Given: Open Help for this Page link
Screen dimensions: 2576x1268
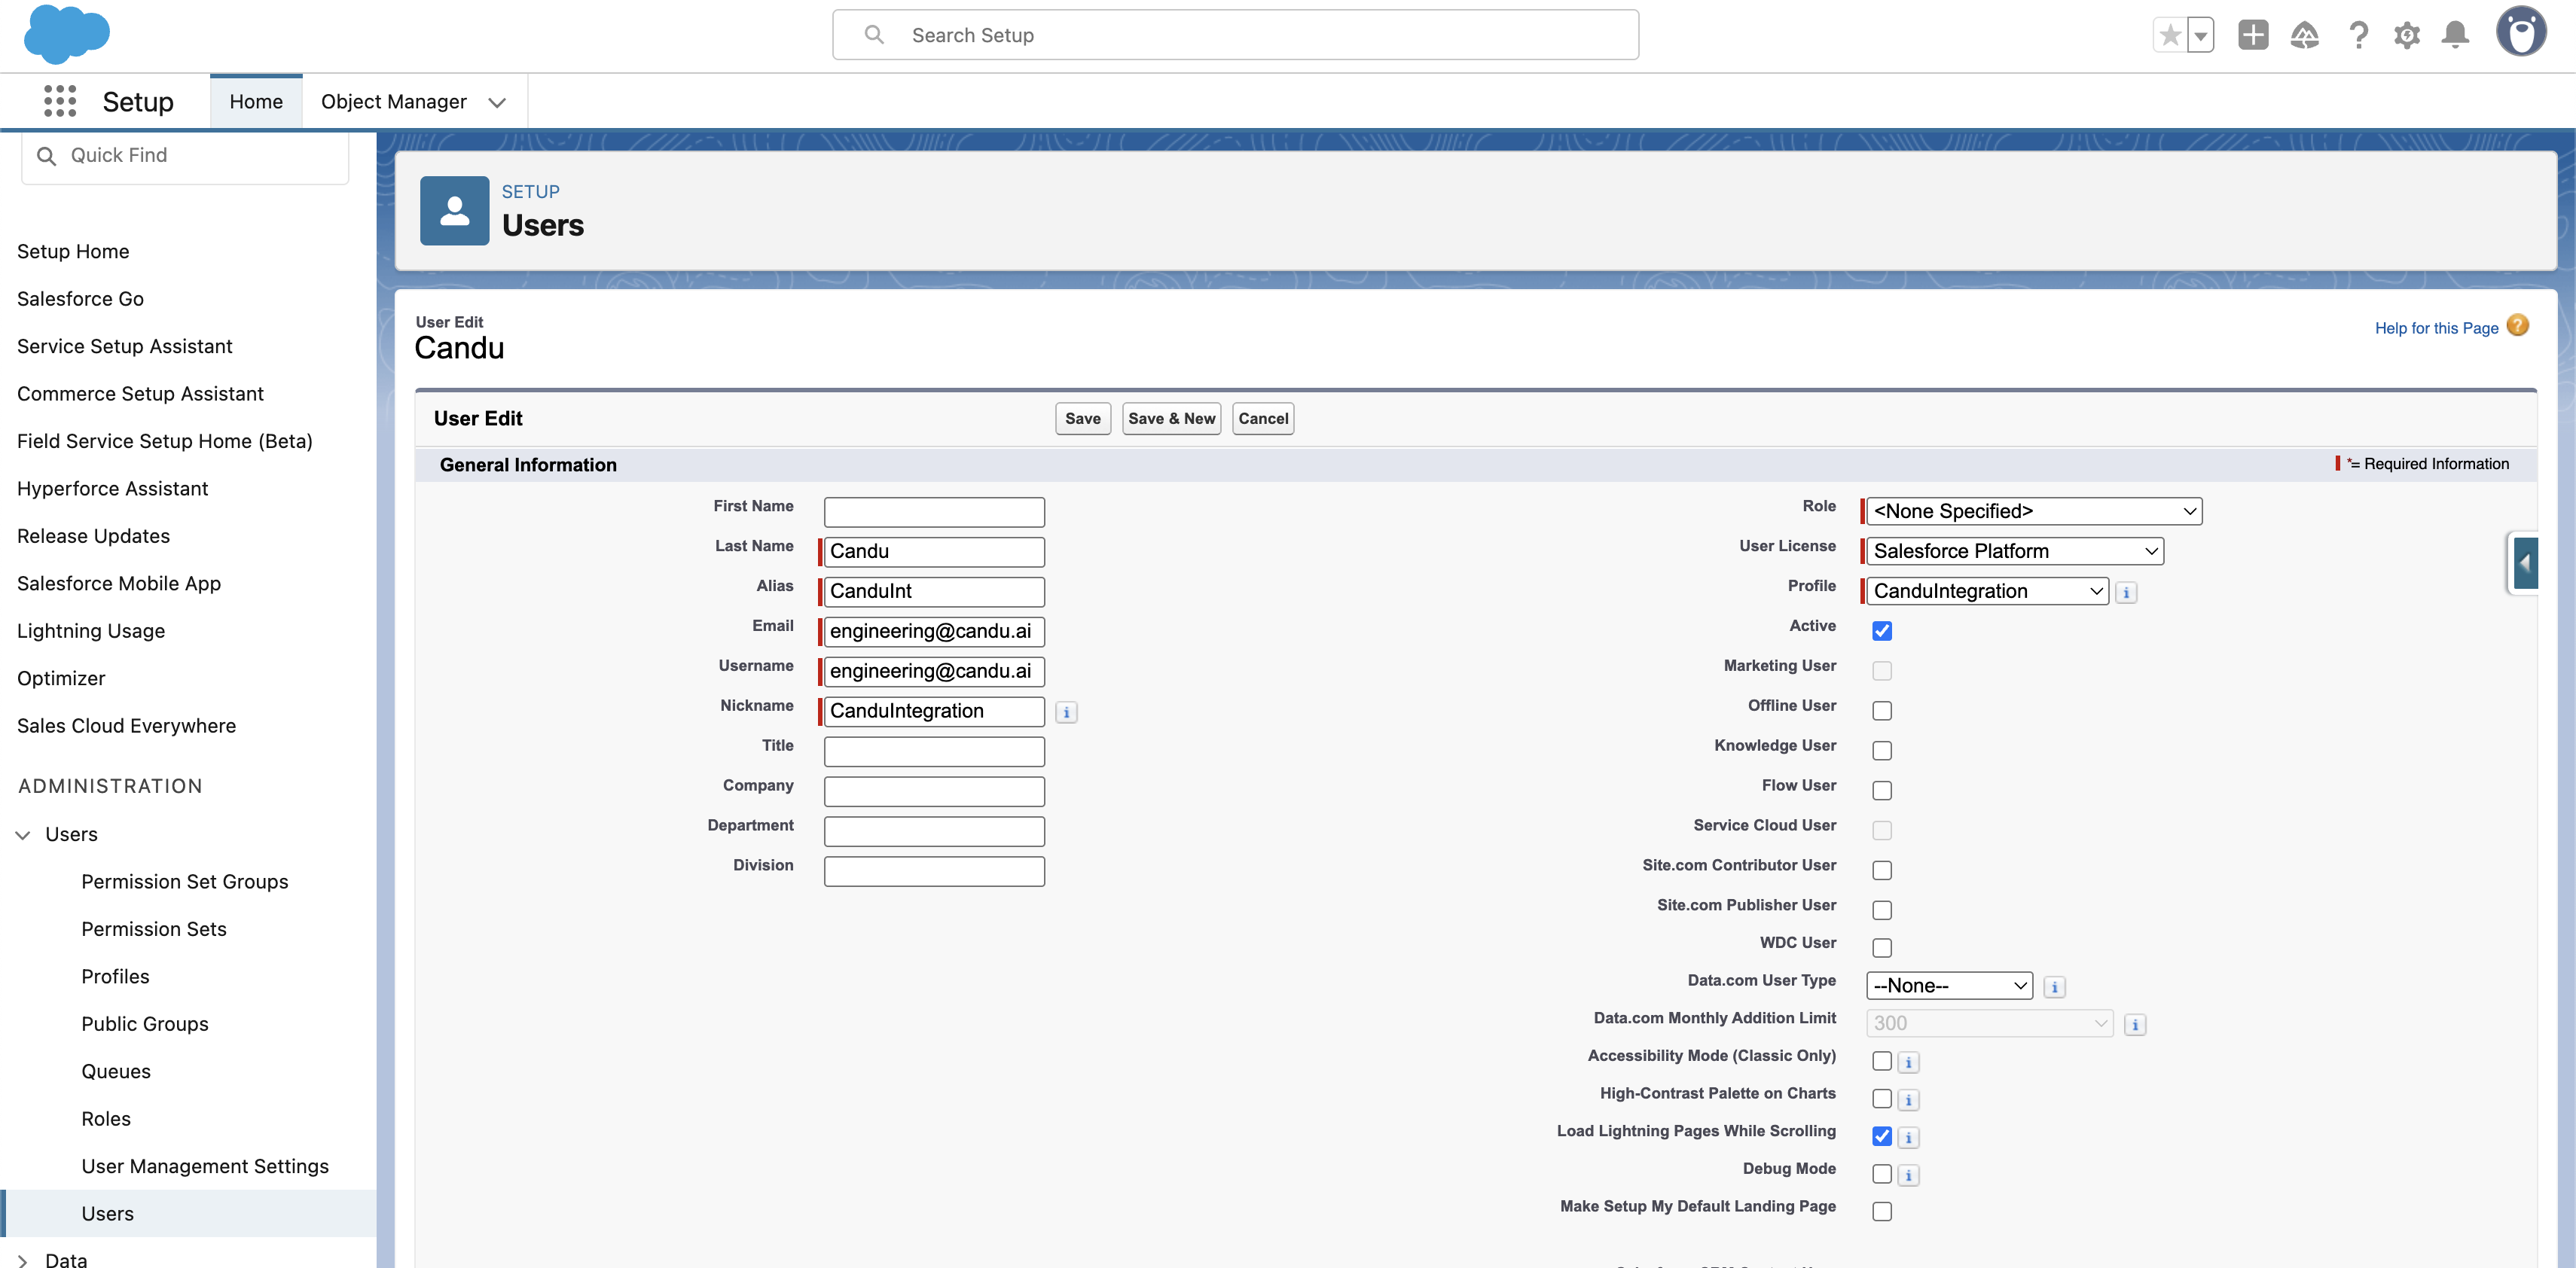Looking at the screenshot, I should [x=2436, y=328].
